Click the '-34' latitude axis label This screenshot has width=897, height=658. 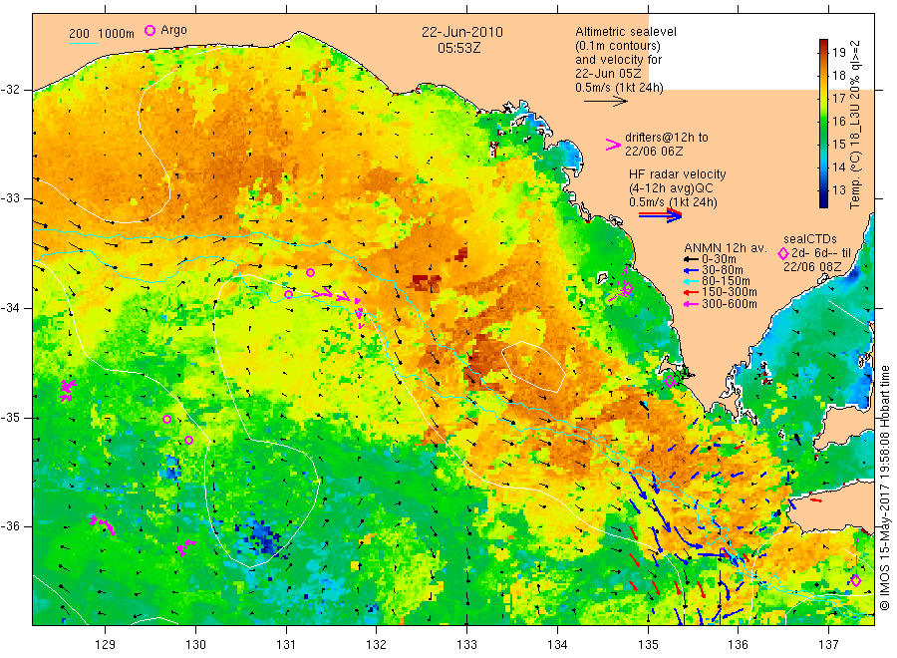point(10,308)
